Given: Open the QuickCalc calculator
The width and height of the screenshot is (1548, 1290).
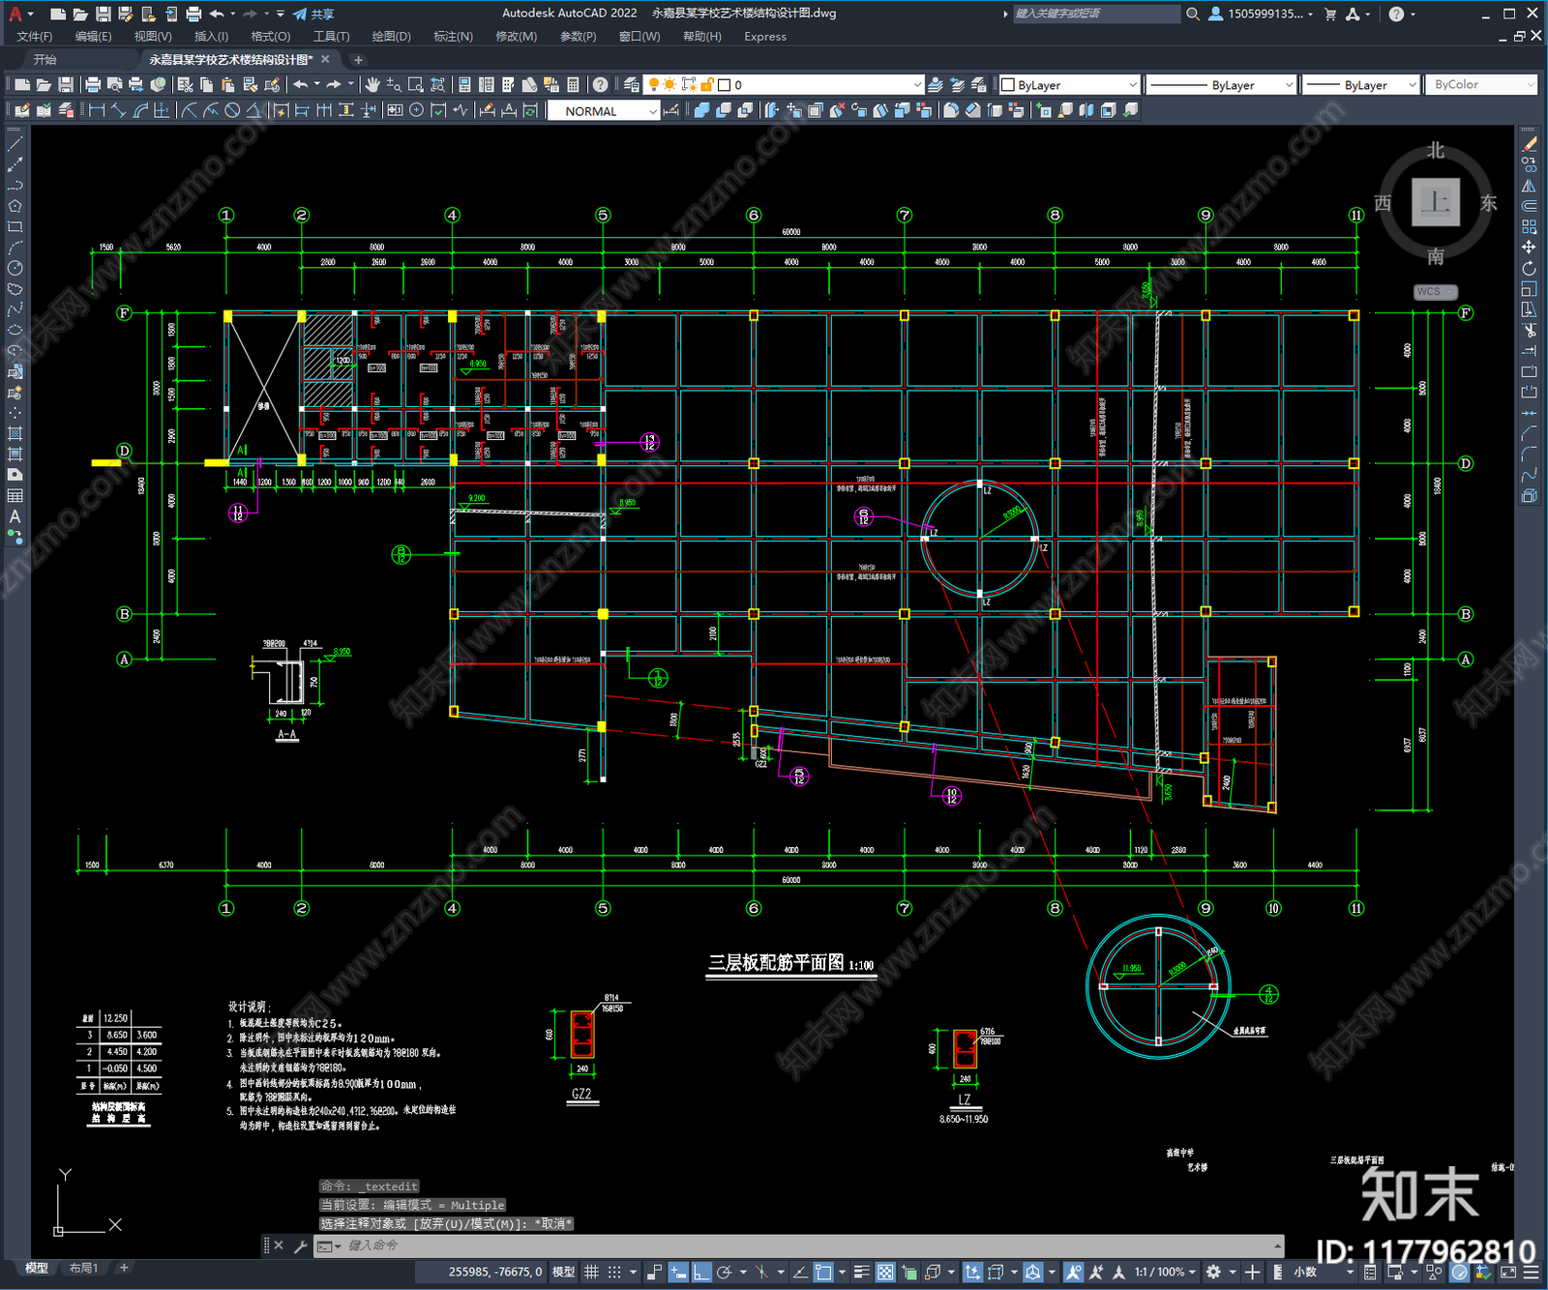Looking at the screenshot, I should [x=573, y=85].
